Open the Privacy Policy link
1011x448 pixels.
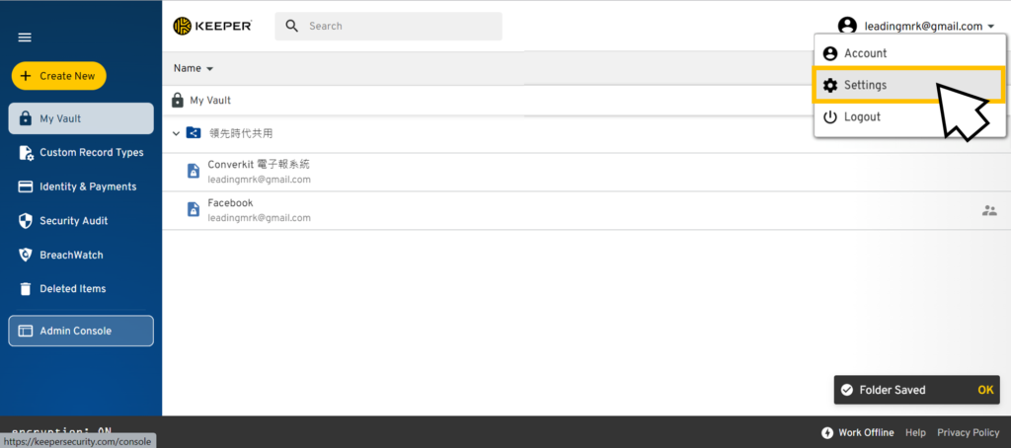point(969,432)
